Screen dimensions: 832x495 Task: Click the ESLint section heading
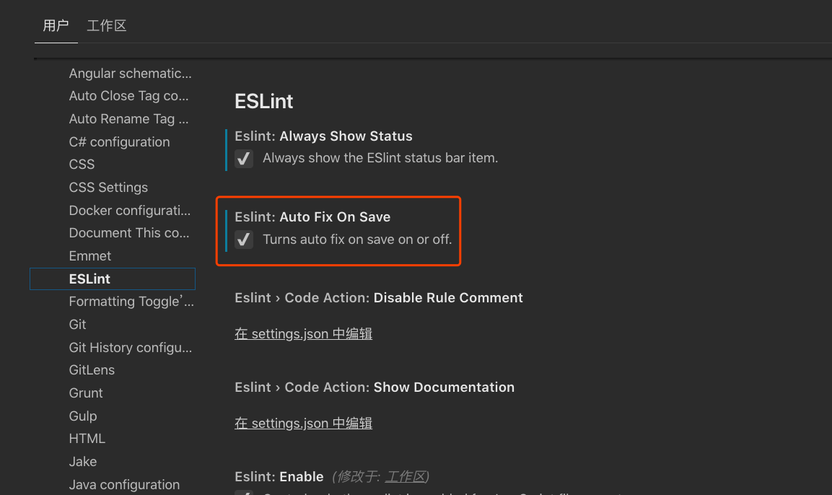(263, 101)
